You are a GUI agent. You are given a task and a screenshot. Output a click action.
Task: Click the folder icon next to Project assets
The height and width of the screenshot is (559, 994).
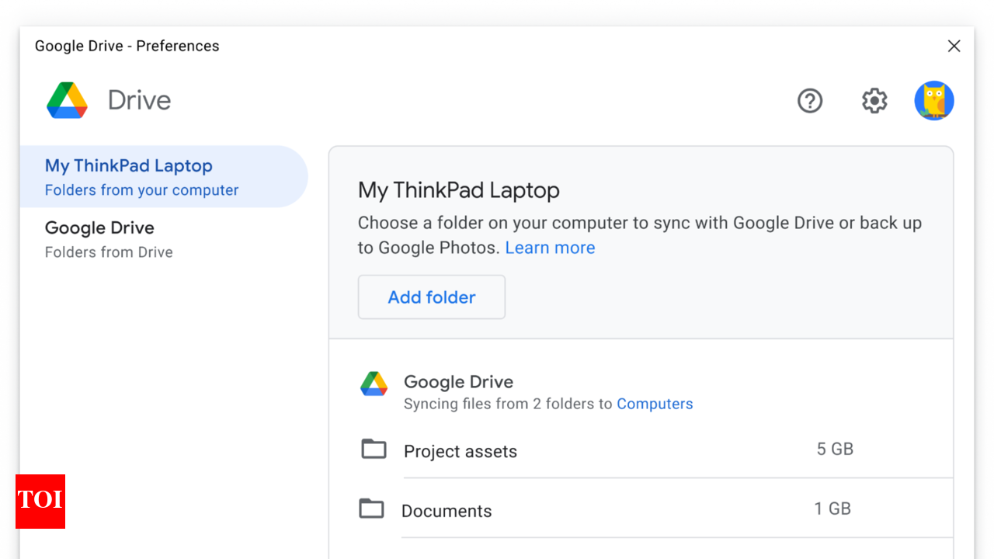[374, 449]
